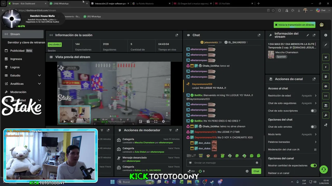The width and height of the screenshot is (332, 186).
Task: Toggle the broadcast signal widget in right sidebar
Action: (326, 96)
